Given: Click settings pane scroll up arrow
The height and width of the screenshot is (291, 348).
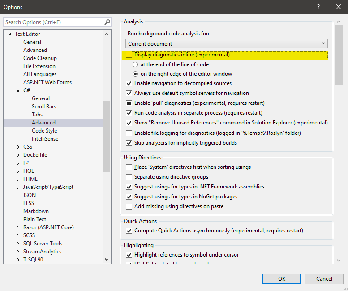Looking at the screenshot, I should coord(339,21).
